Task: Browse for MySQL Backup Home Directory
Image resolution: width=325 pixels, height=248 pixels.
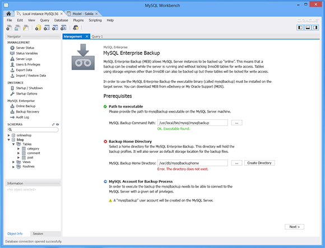Action: click(236, 163)
